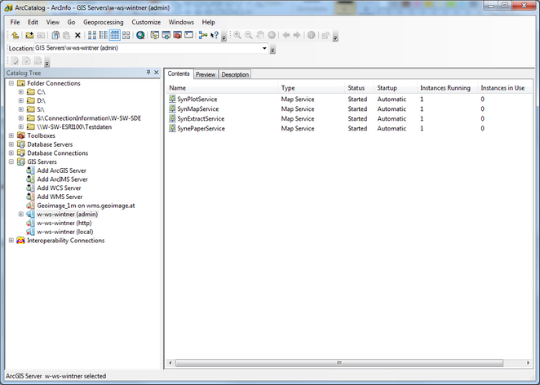Open Standard toolbar options dropdown
The image size is (540, 385).
(224, 38)
